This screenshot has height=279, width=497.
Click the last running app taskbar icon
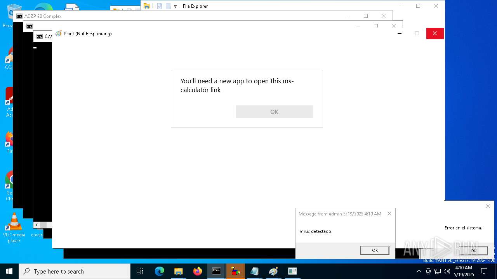pos(292,271)
